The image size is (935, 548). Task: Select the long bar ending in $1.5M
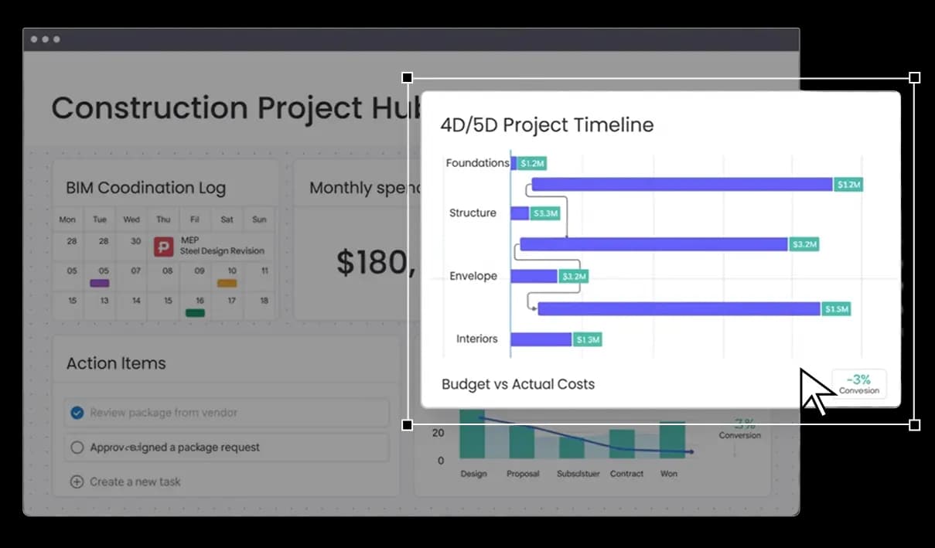coord(678,309)
